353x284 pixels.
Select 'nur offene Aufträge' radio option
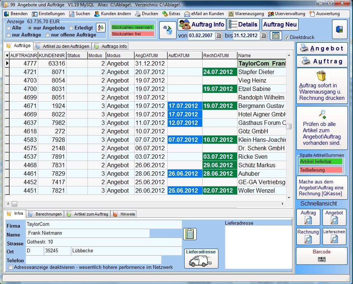pos(47,35)
